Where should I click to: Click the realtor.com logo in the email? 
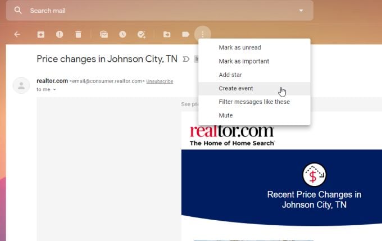tap(232, 135)
